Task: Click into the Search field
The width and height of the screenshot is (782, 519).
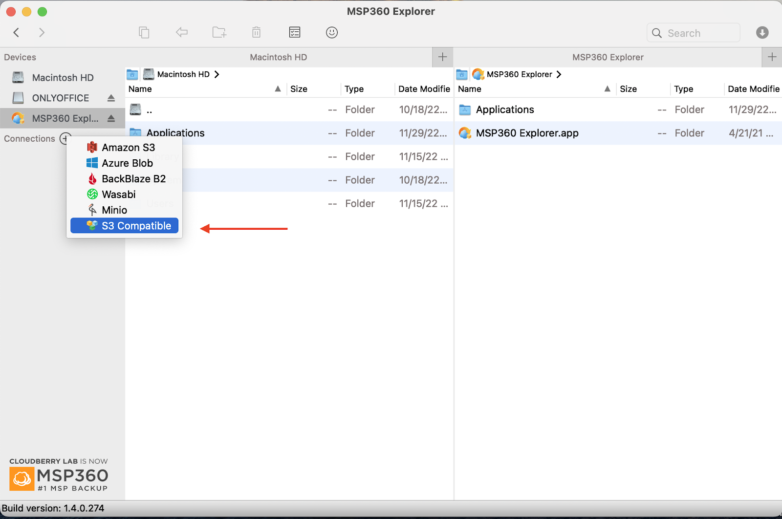Action: coord(694,33)
